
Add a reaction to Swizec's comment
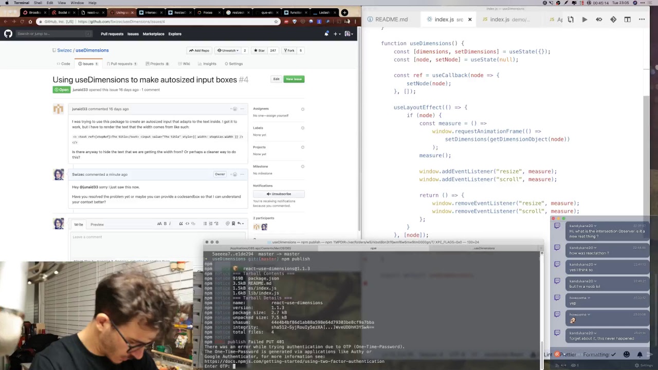[234, 174]
